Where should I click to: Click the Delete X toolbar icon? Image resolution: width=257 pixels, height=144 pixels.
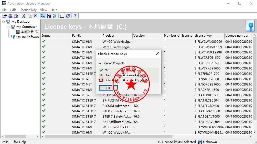tap(36, 16)
